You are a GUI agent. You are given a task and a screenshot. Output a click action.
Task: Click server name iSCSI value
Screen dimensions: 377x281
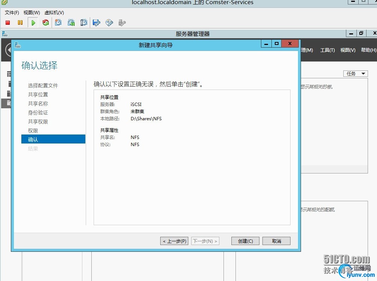[x=136, y=105]
